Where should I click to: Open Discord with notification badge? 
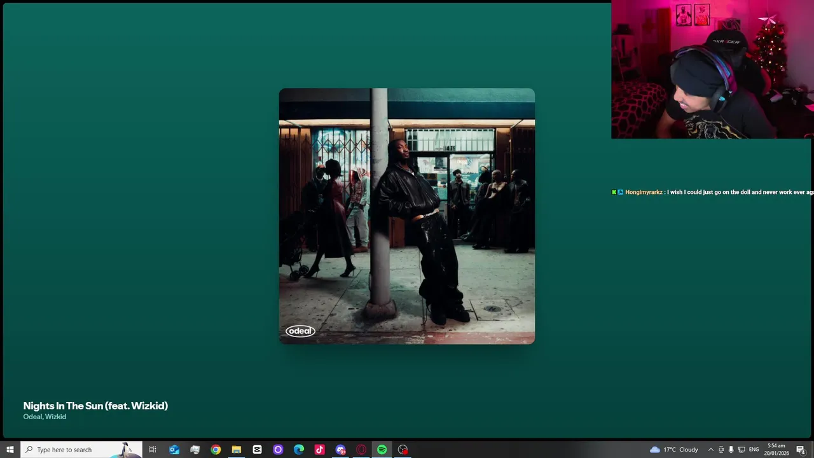tap(340, 450)
